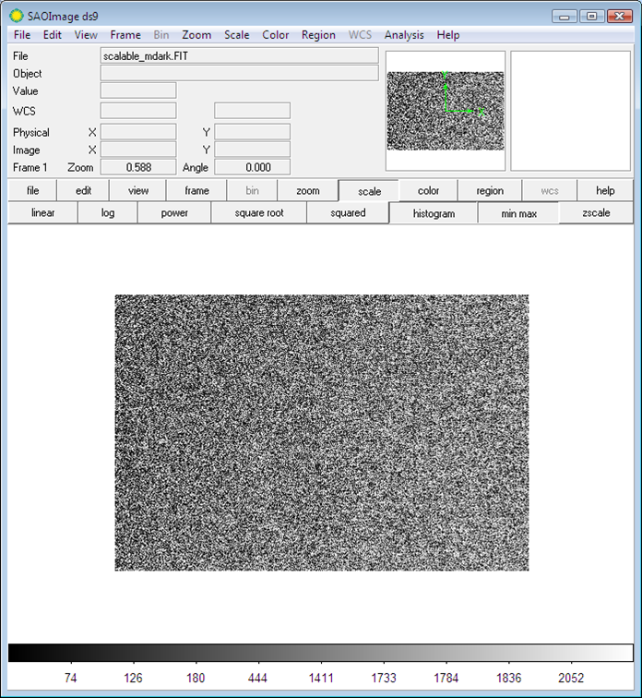The image size is (642, 698).
Task: Click the SAOImage ds9 title bar icon
Action: [x=16, y=16]
